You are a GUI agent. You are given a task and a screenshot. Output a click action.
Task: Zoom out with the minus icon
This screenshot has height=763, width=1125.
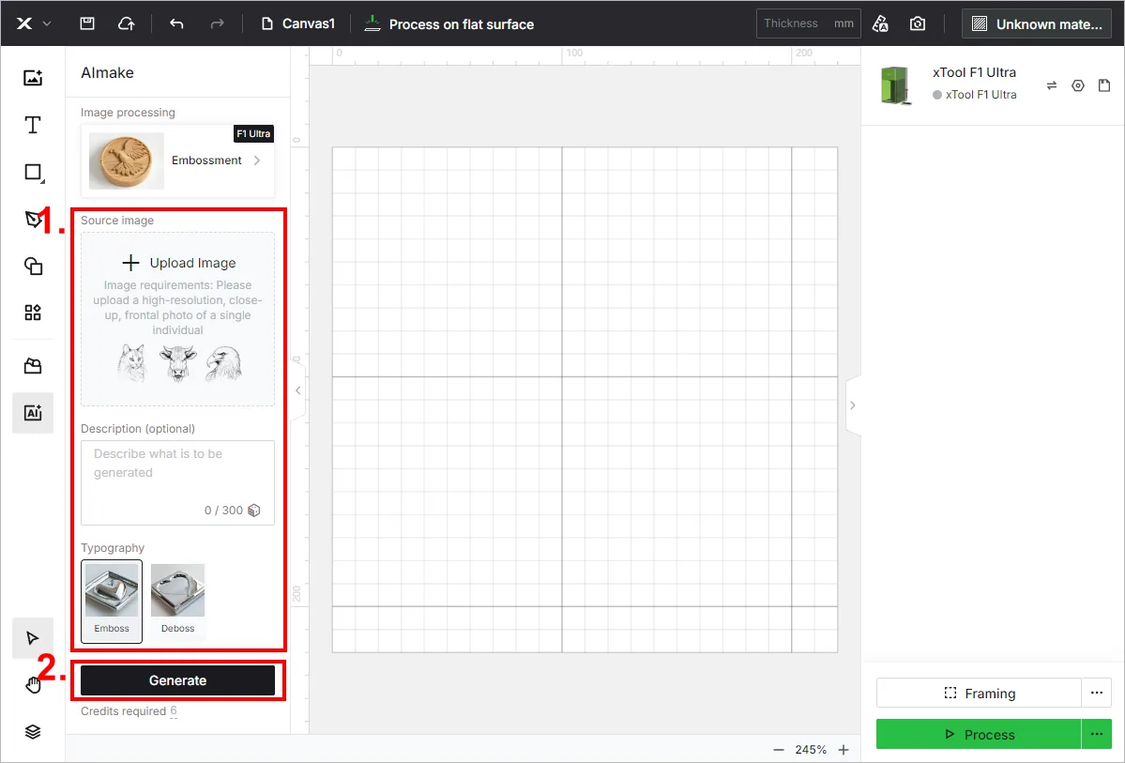click(x=779, y=749)
